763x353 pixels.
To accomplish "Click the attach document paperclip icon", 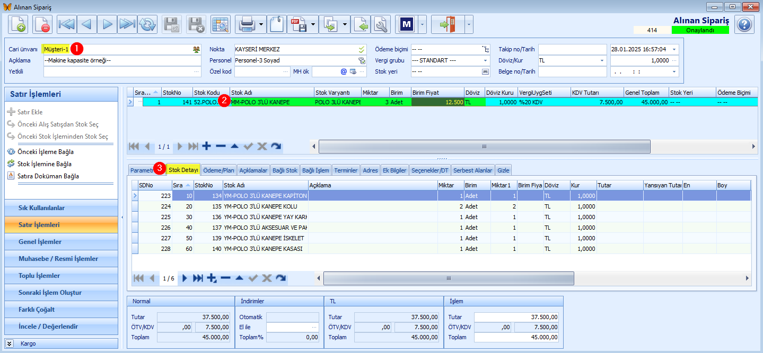I will (x=277, y=24).
